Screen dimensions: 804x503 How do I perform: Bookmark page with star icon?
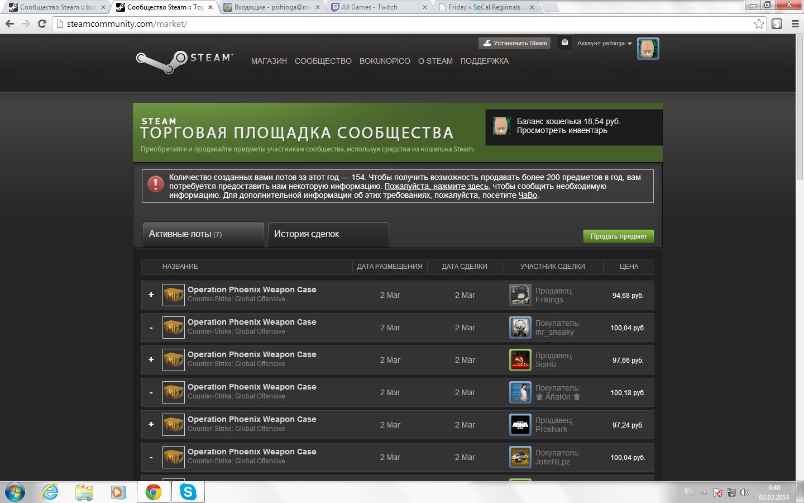pos(759,23)
